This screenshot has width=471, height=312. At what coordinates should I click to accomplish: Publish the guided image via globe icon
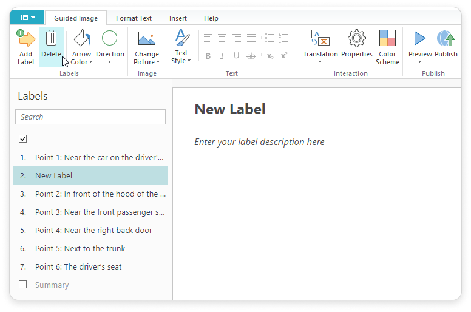[x=446, y=40]
